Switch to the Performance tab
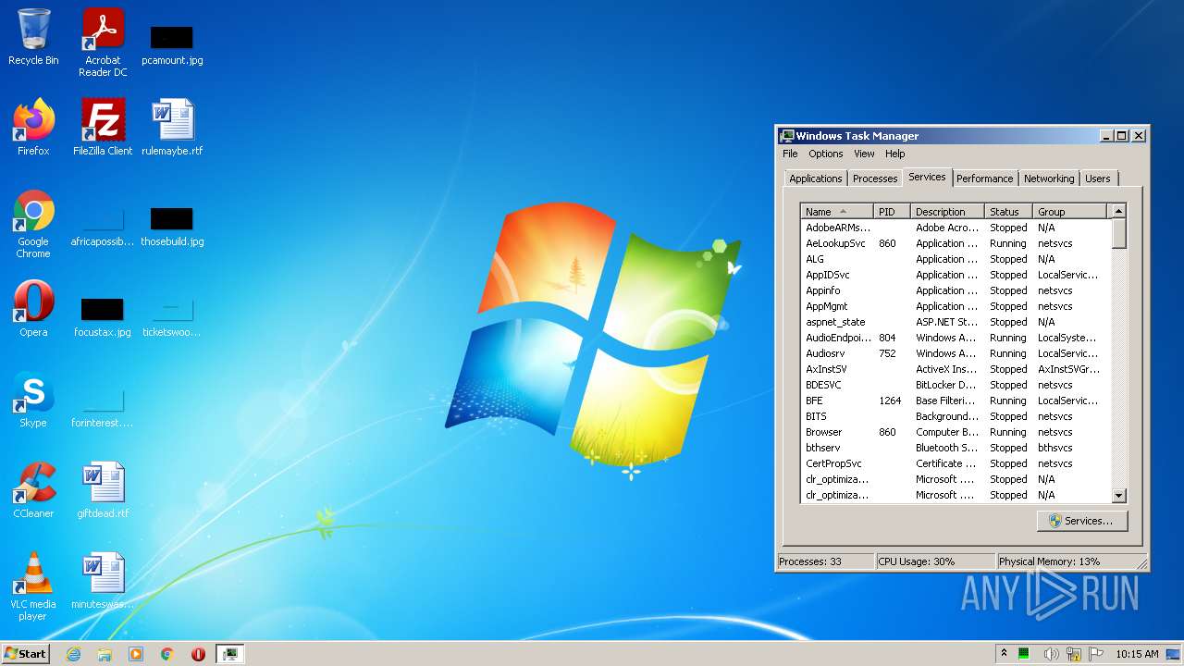The width and height of the screenshot is (1184, 666). pos(984,179)
